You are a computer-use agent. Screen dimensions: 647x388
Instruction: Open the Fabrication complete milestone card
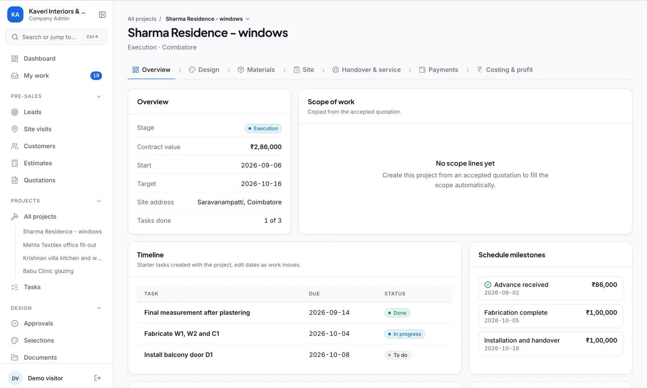tap(550, 316)
